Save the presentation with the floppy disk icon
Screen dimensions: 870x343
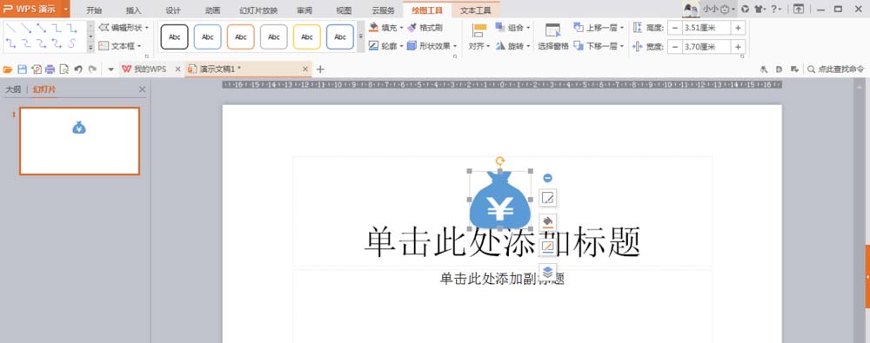pos(23,69)
